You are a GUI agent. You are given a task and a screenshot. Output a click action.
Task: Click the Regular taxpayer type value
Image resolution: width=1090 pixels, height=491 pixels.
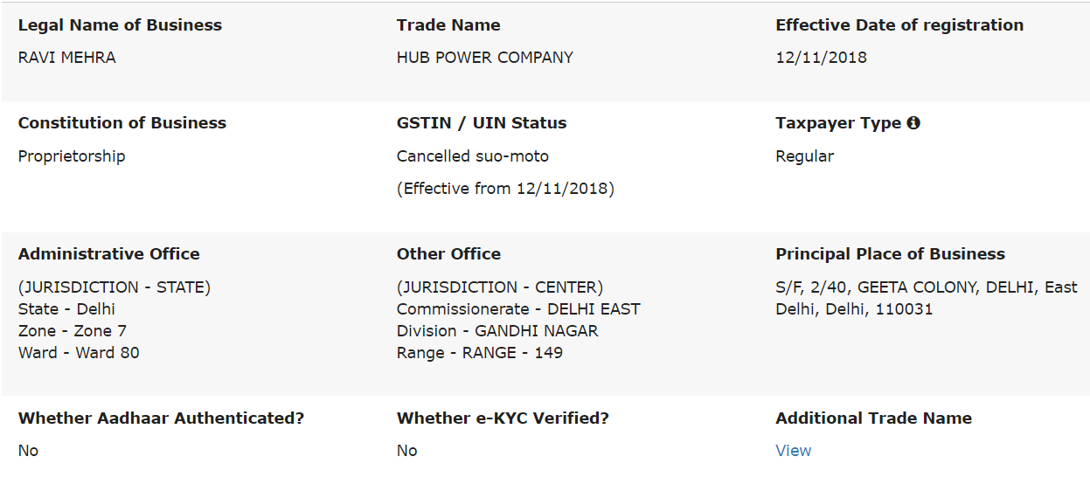804,156
